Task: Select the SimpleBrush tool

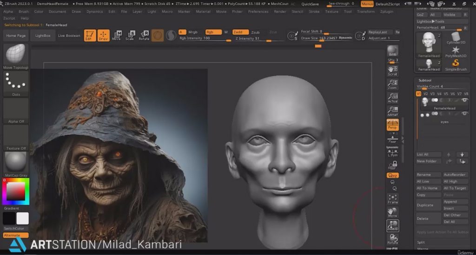Action: click(456, 65)
